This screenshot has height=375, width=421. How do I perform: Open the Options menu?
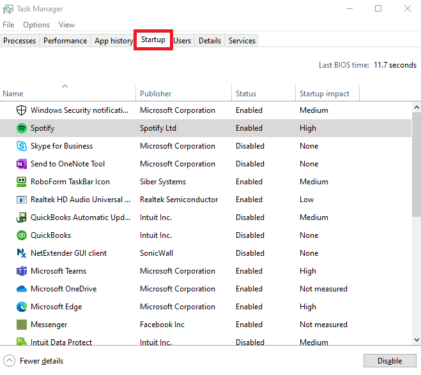tap(36, 25)
